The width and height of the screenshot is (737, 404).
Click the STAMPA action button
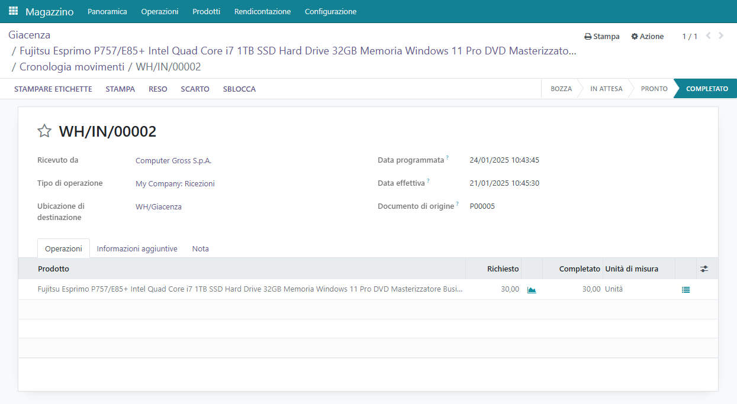coord(120,89)
